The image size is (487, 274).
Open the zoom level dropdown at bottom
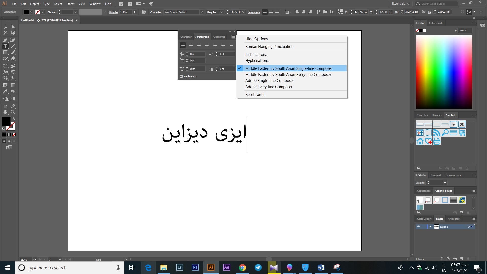(x=34, y=260)
